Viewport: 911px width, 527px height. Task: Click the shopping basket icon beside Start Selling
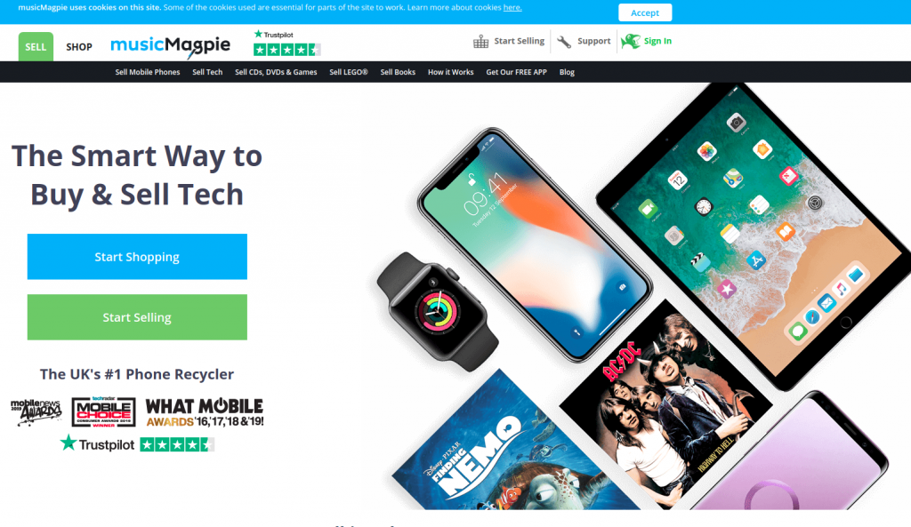tap(480, 41)
